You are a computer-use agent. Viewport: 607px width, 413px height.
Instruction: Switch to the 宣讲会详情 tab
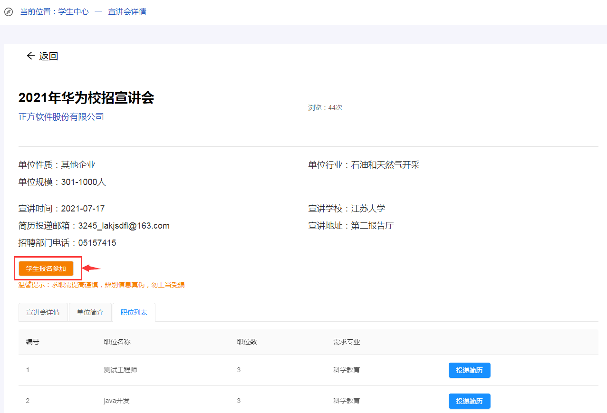pyautogui.click(x=43, y=312)
